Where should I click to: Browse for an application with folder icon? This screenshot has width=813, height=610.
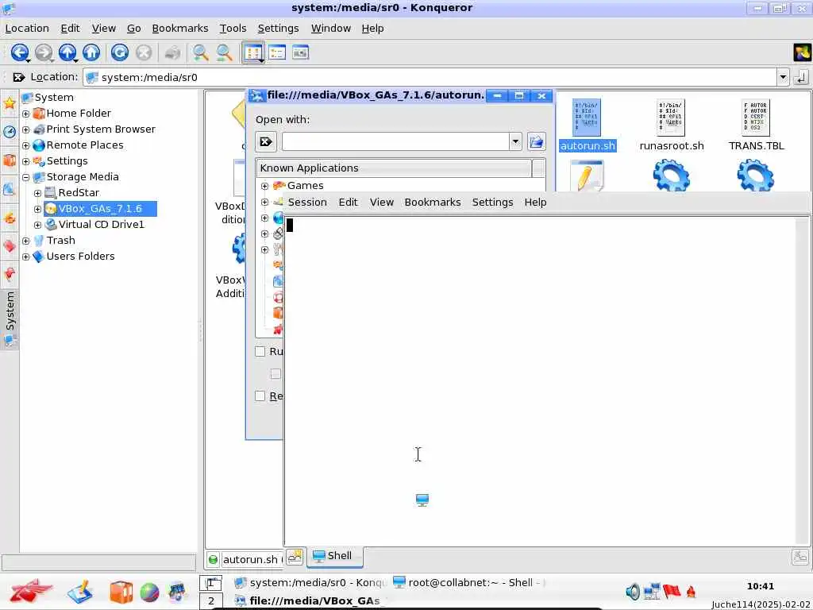point(537,141)
